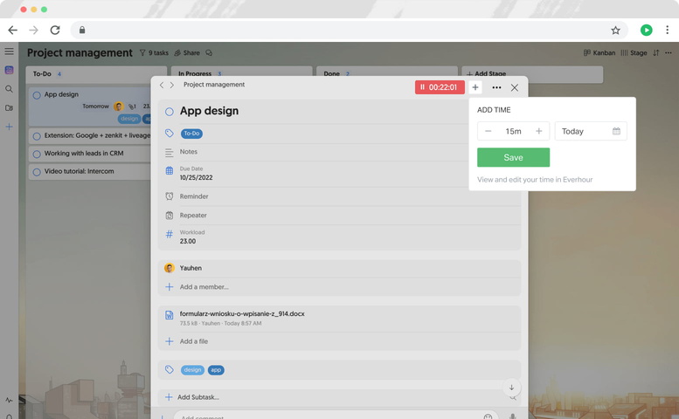Click the Workload hash icon
The image size is (679, 419).
[170, 234]
